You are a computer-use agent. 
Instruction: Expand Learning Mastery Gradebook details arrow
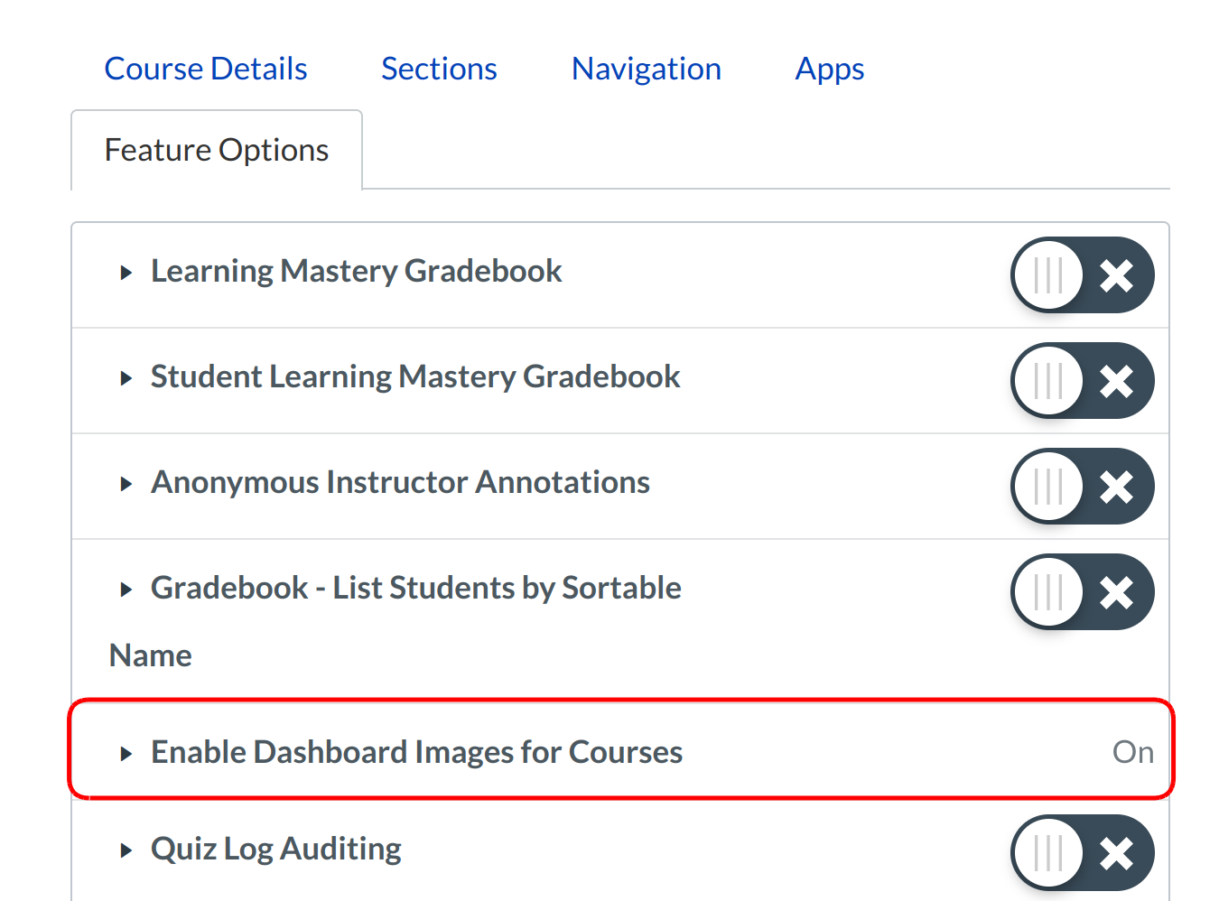click(126, 273)
